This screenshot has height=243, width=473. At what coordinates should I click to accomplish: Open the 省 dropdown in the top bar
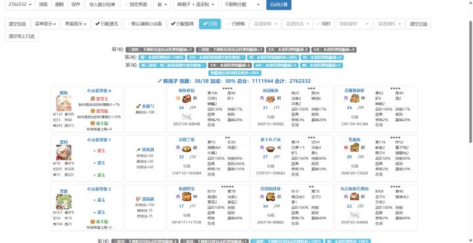(162, 5)
